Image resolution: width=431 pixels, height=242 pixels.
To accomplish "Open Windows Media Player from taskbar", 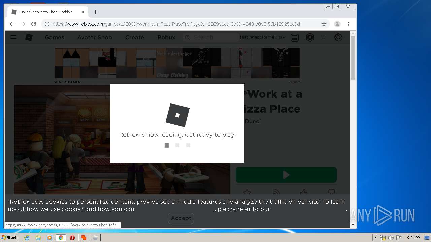I will (x=49, y=238).
